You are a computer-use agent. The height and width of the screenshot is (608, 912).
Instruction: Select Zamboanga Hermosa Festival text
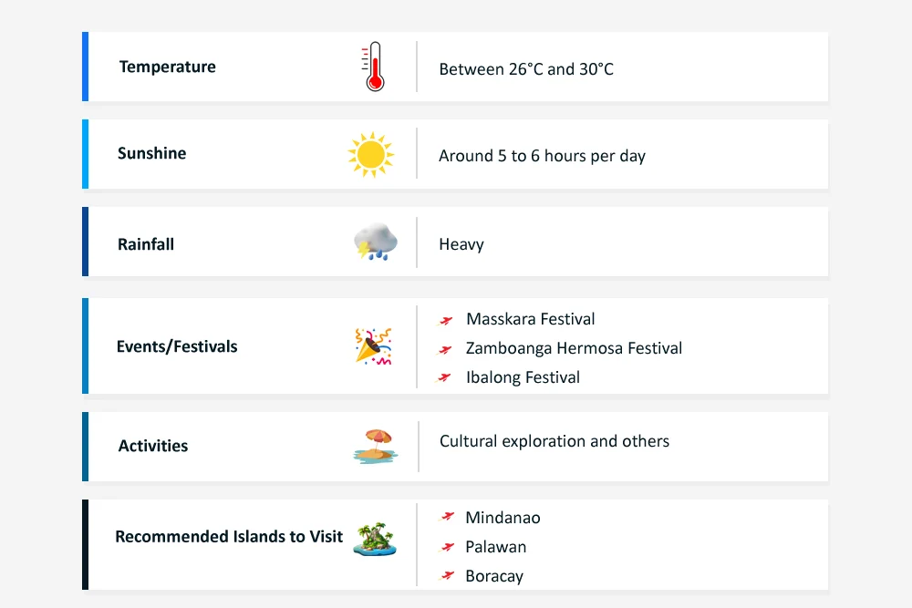pos(574,348)
